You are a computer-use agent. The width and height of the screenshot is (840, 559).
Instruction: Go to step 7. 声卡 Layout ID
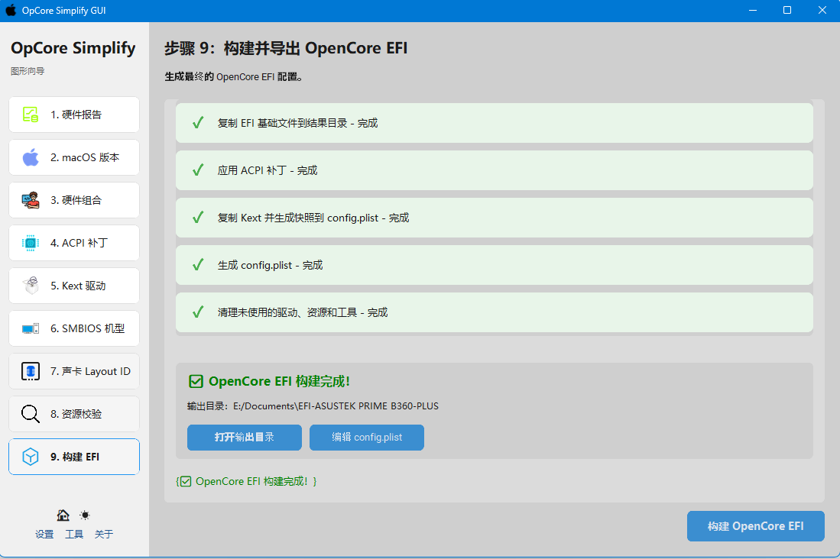[x=74, y=371]
